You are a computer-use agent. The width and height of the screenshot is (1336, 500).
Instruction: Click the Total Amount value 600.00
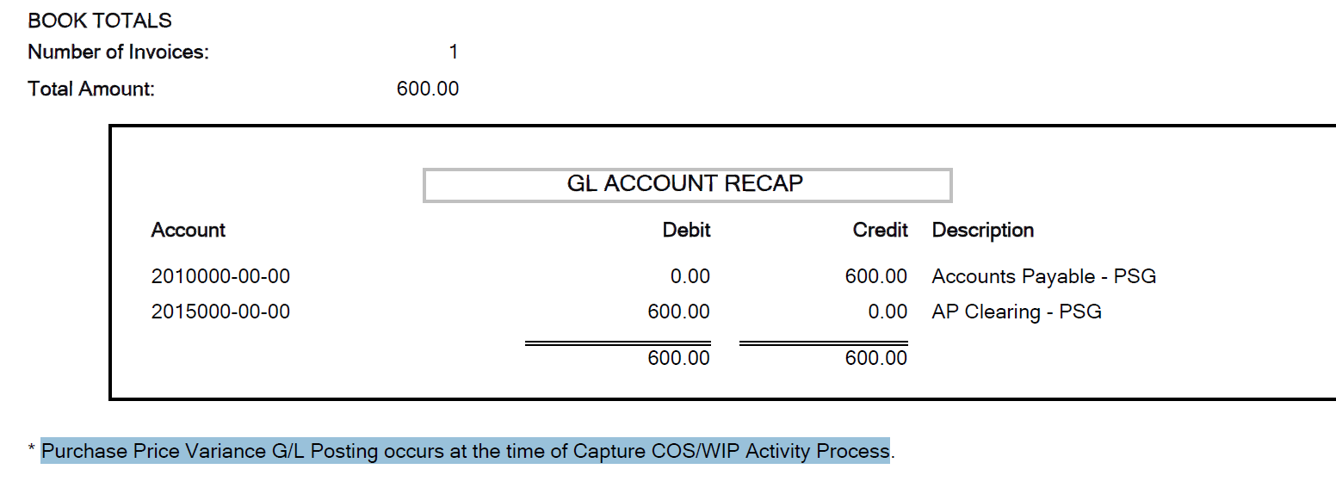click(428, 89)
